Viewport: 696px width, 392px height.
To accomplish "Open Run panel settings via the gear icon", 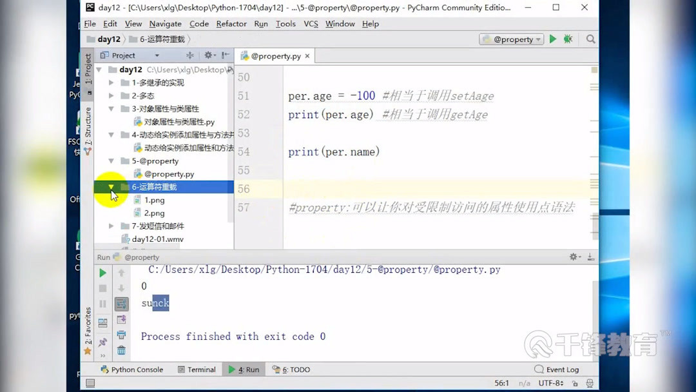I will [x=574, y=257].
